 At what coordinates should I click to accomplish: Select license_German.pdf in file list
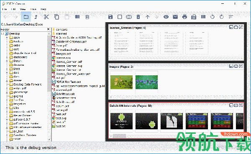point(69,62)
